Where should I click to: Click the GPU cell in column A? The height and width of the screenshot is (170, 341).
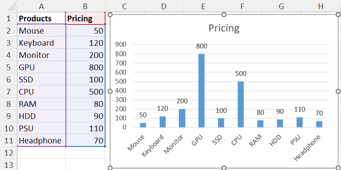[x=41, y=67]
